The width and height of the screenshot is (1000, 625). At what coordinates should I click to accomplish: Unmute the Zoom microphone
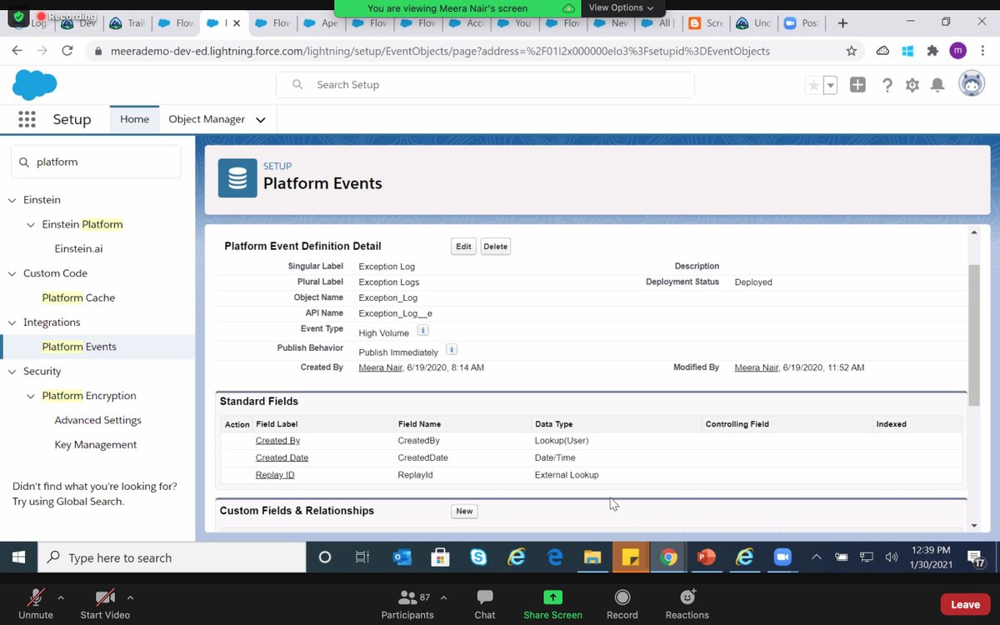[x=36, y=604]
